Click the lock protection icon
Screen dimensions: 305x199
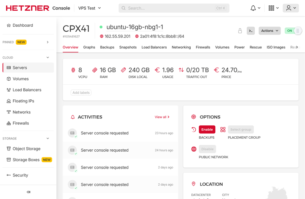240,31
